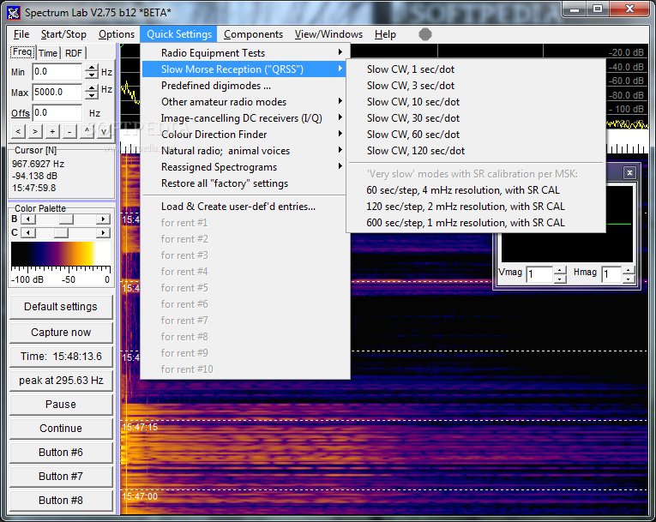Open the Components menu
The width and height of the screenshot is (656, 522).
point(253,34)
